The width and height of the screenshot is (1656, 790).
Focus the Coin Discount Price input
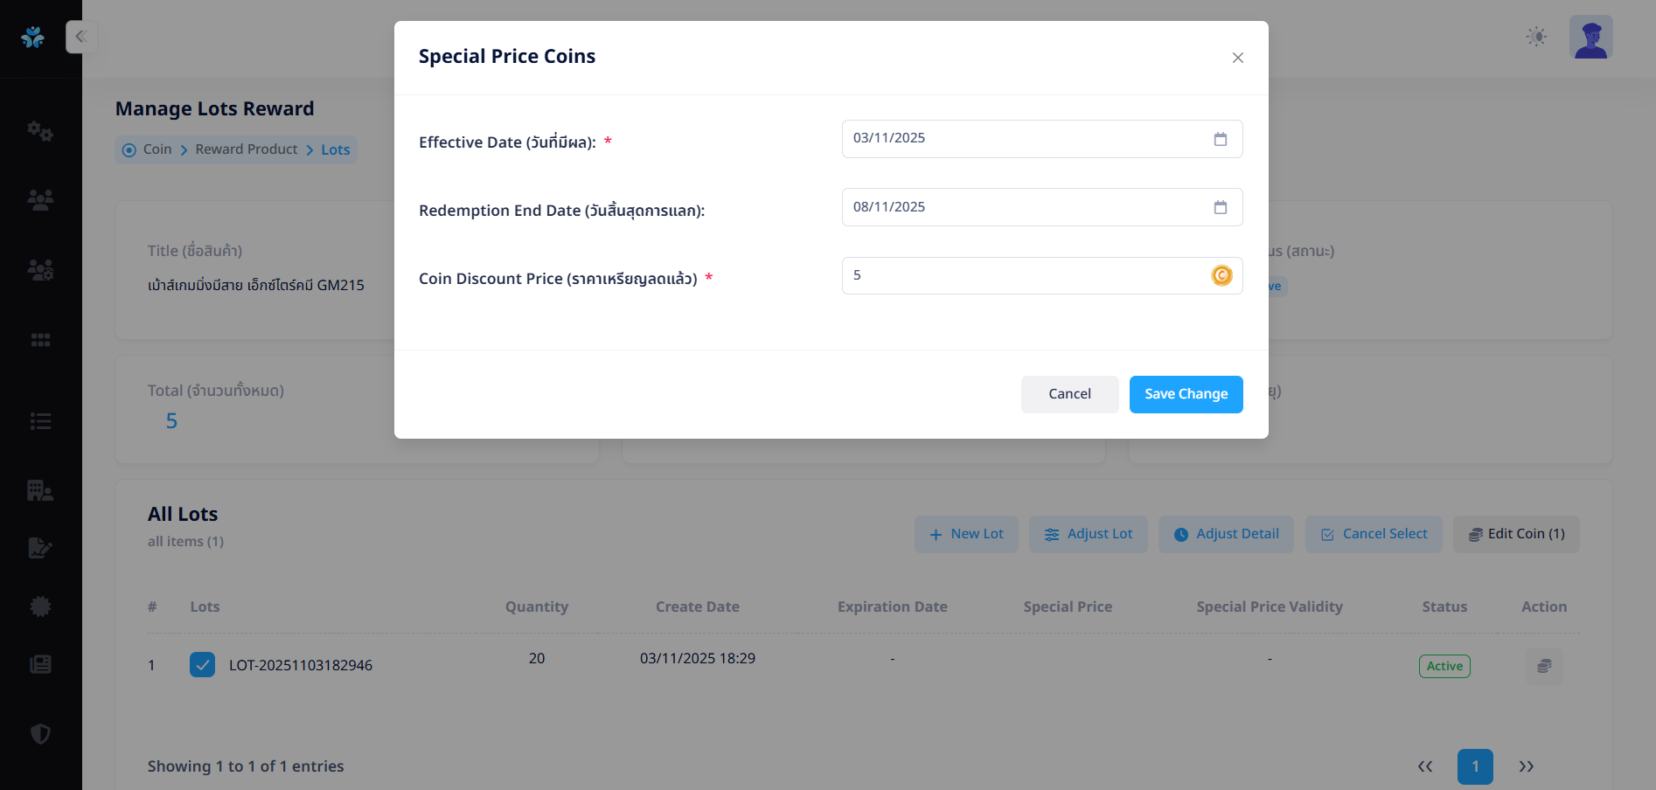pos(1023,275)
